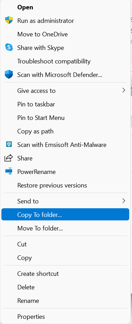The height and width of the screenshot is (324, 132).
Task: Open Properties at the menu bottom
Action: 65,317
